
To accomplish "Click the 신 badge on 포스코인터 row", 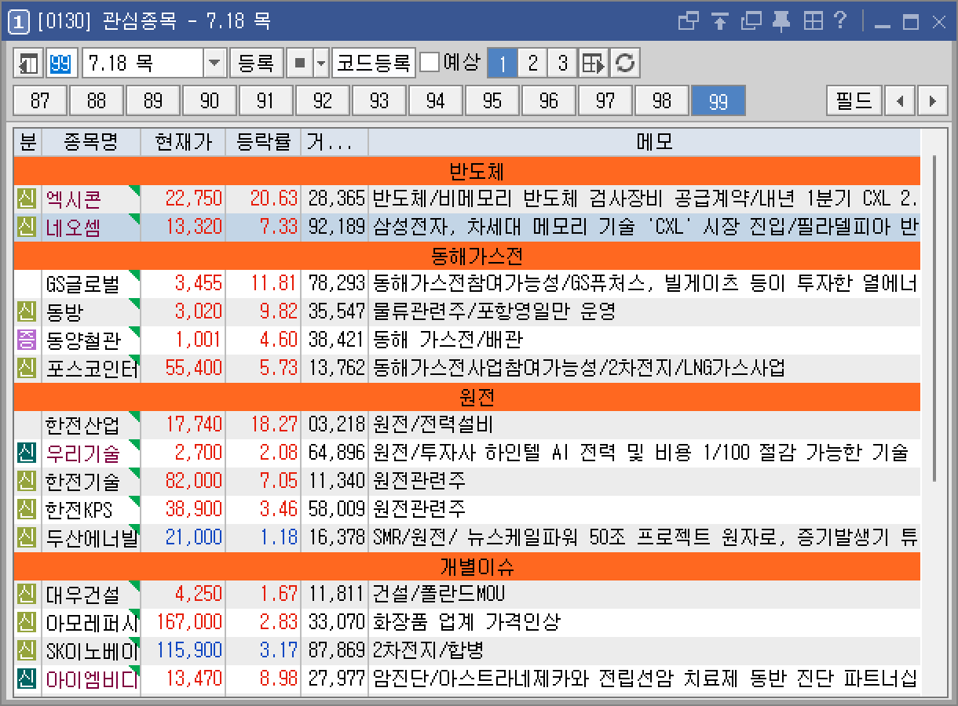I will click(27, 368).
